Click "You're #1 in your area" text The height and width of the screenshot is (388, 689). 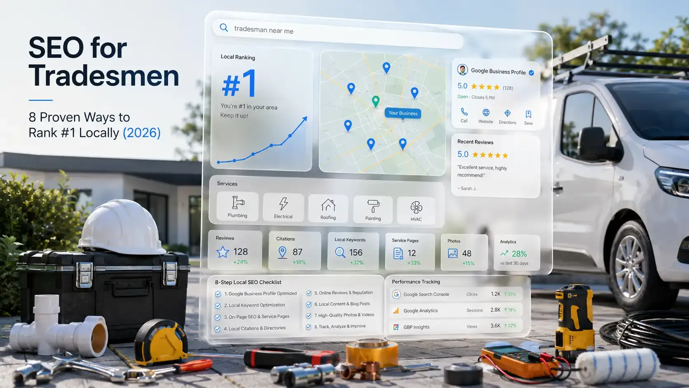click(249, 106)
